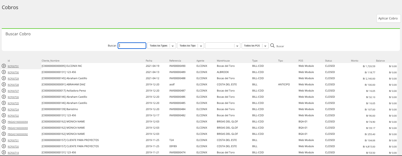
Task: Click the WareHouse column header
Action: pyautogui.click(x=223, y=61)
